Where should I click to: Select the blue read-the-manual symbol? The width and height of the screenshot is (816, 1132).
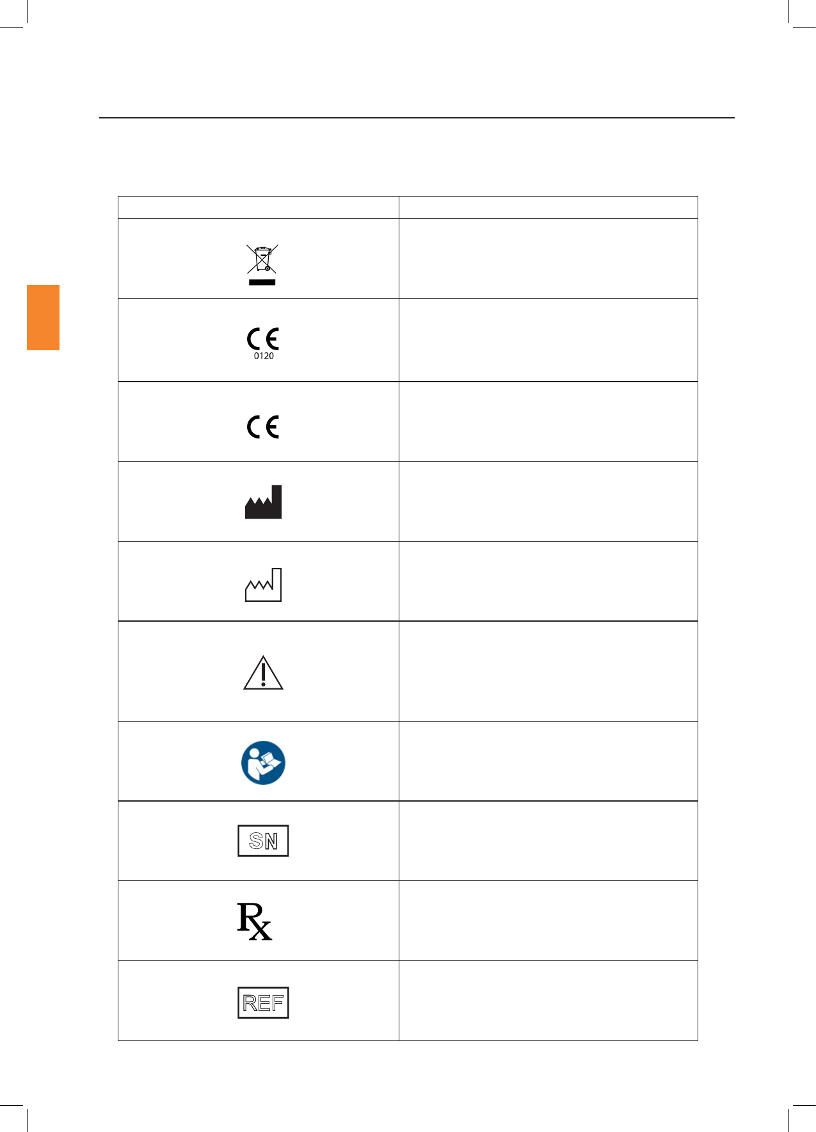coord(263,763)
